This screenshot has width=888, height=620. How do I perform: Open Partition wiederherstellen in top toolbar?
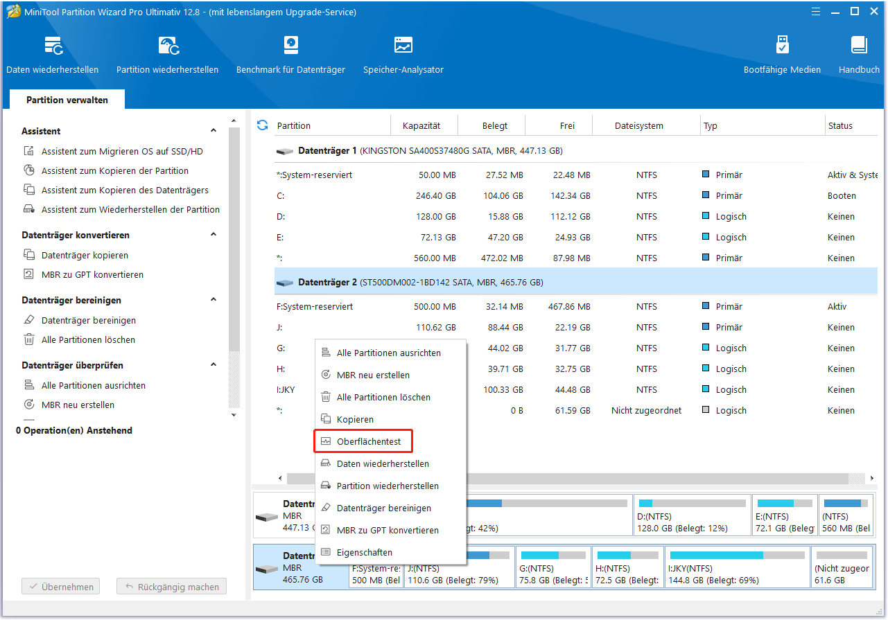[x=168, y=55]
